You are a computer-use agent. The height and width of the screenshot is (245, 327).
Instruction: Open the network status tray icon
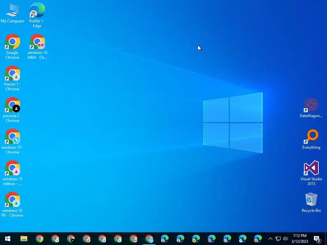(x=278, y=239)
